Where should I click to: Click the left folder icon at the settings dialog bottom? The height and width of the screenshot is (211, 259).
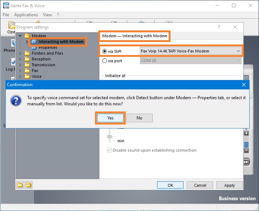(20, 185)
